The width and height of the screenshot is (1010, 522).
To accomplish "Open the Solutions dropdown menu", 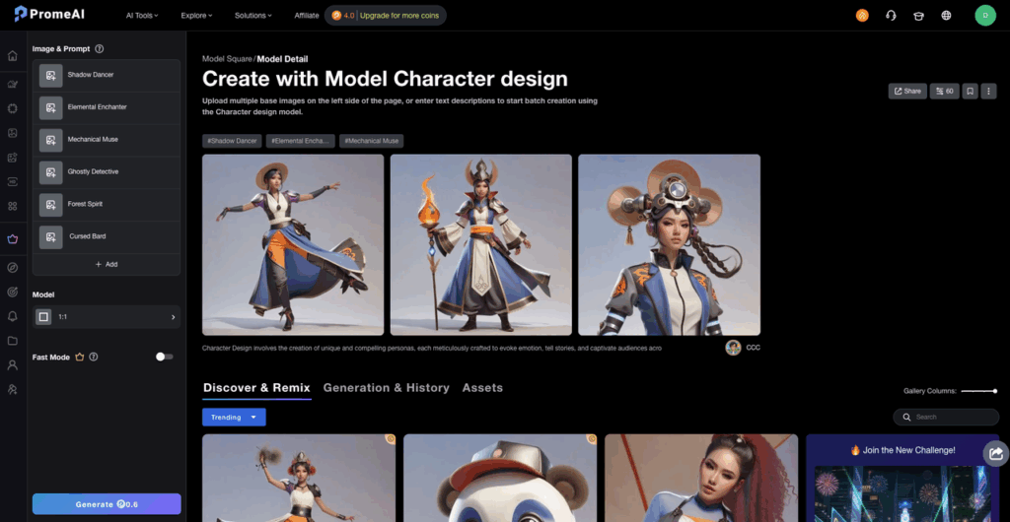I will tap(253, 16).
